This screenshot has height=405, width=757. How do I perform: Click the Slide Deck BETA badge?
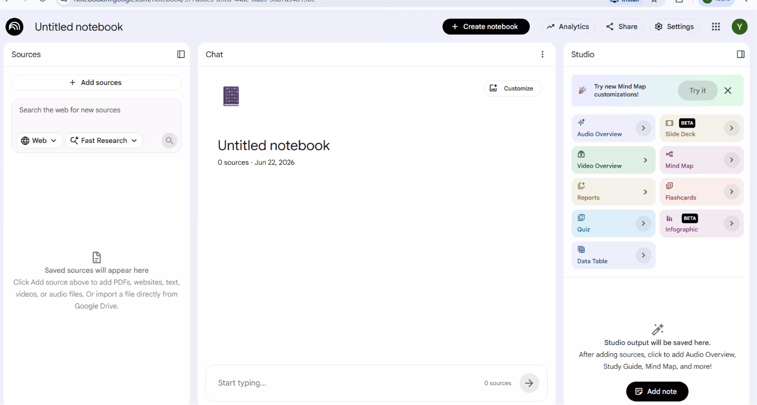687,123
